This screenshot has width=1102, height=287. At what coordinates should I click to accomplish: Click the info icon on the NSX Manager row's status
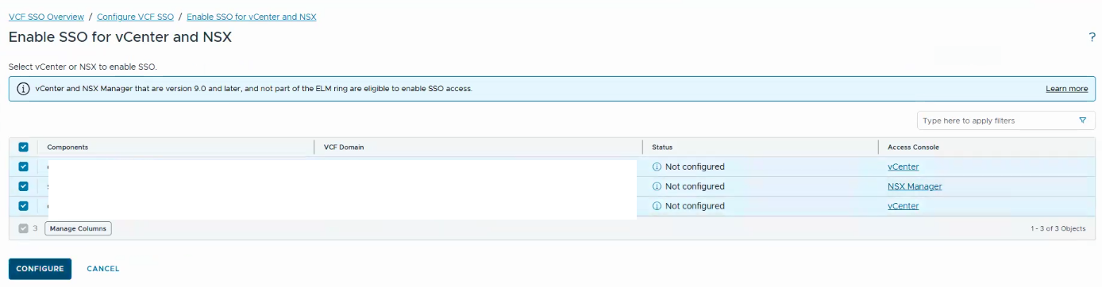(657, 186)
